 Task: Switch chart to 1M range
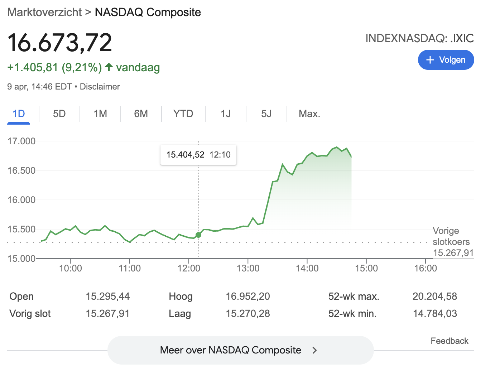100,114
